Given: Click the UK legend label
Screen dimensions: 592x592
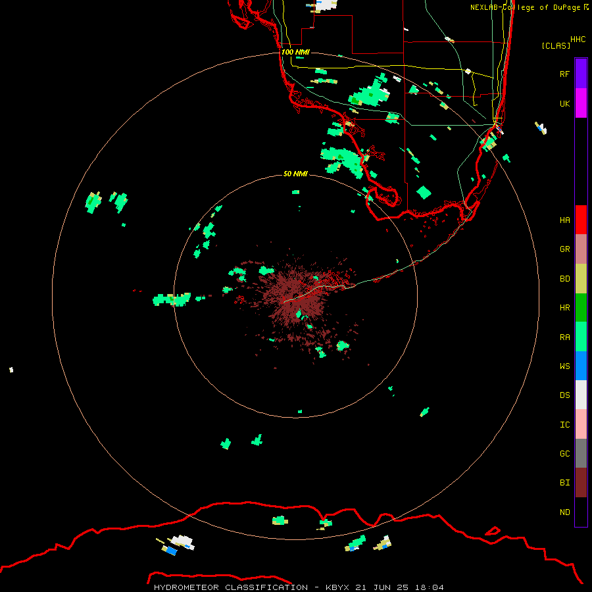Looking at the screenshot, I should tap(565, 103).
